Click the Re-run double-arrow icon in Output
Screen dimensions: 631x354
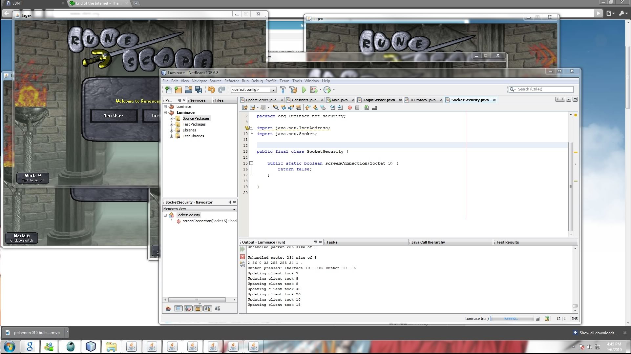pos(242,249)
